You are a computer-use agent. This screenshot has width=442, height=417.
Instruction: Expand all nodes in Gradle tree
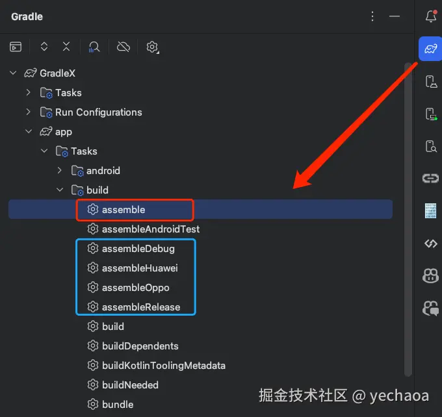[x=44, y=47]
